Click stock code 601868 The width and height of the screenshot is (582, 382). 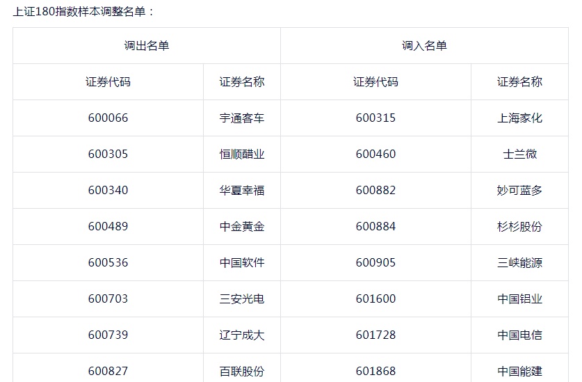[375, 372]
